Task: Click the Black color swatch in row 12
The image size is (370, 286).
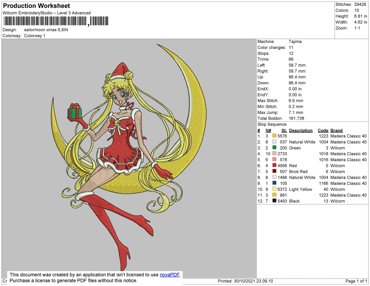Action: (x=274, y=201)
